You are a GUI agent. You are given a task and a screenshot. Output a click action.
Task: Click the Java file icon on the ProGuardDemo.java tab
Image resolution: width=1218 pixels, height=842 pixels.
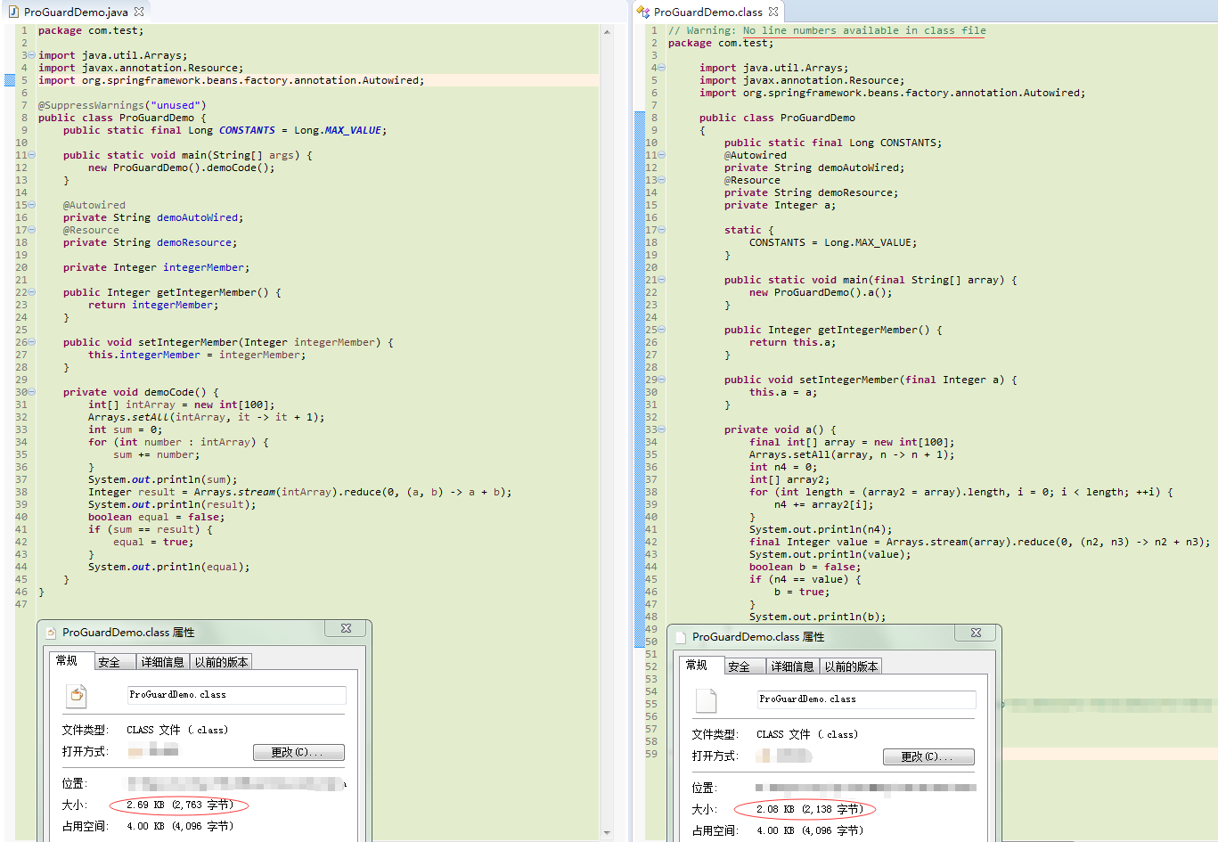point(14,12)
